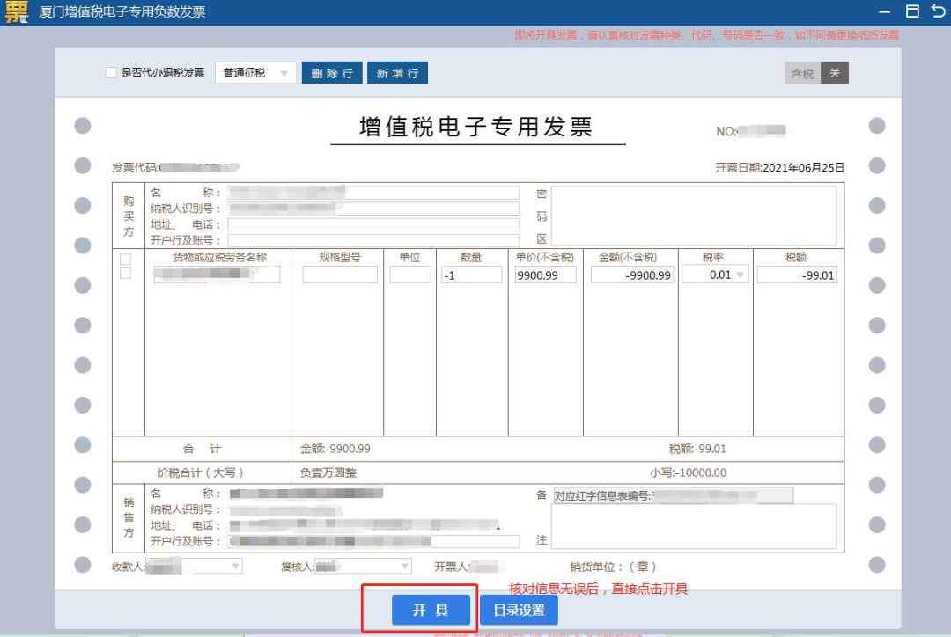Open the 收款人 dropdown
Image resolution: width=951 pixels, height=637 pixels.
point(194,566)
